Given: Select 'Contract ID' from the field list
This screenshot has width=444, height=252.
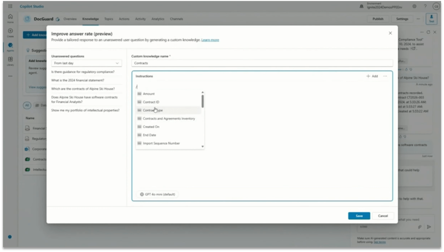Looking at the screenshot, I should pyautogui.click(x=151, y=102).
